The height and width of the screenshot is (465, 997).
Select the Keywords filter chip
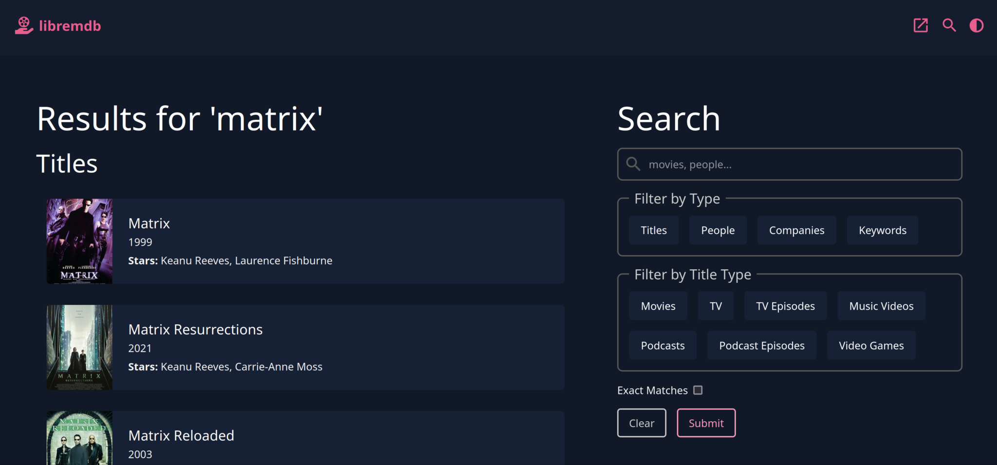(882, 230)
